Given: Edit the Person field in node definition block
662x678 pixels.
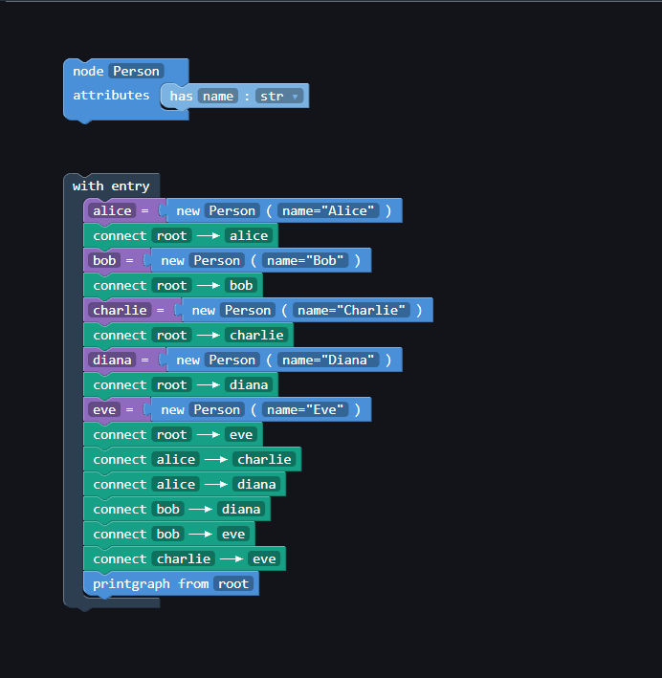Looking at the screenshot, I should (136, 72).
